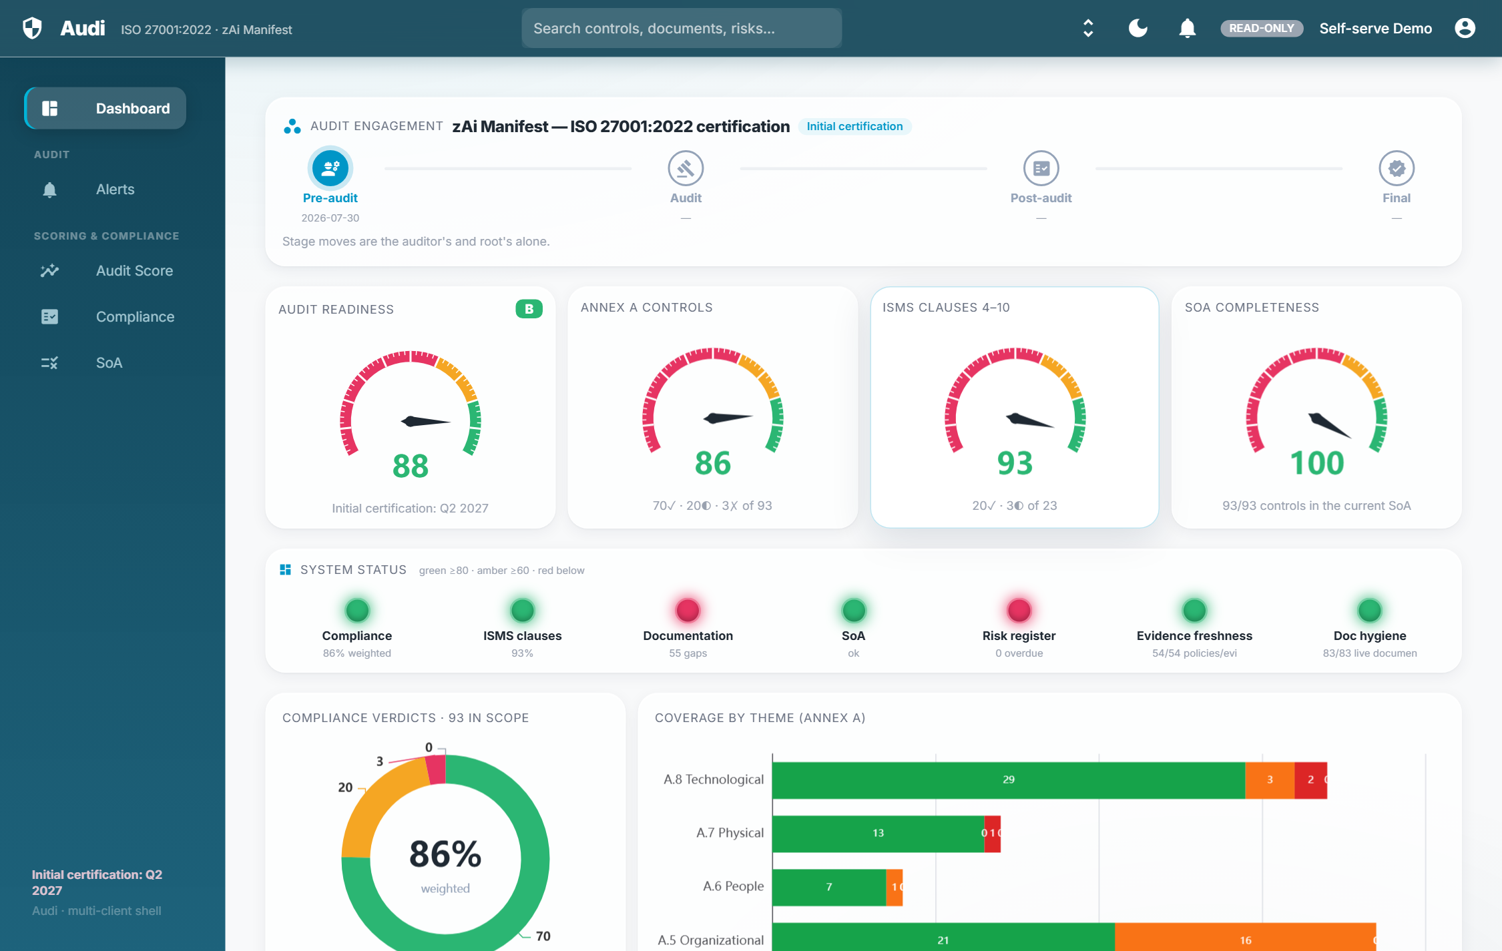This screenshot has width=1502, height=951.
Task: Open the Audit Readiness gauge card
Action: (x=411, y=408)
